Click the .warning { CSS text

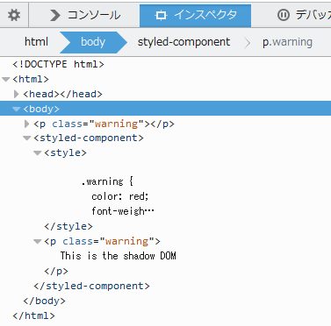point(107,181)
